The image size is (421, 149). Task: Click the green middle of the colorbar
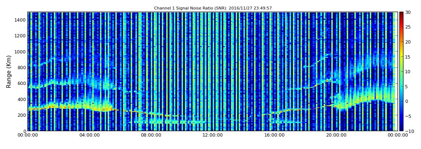[x=401, y=71]
